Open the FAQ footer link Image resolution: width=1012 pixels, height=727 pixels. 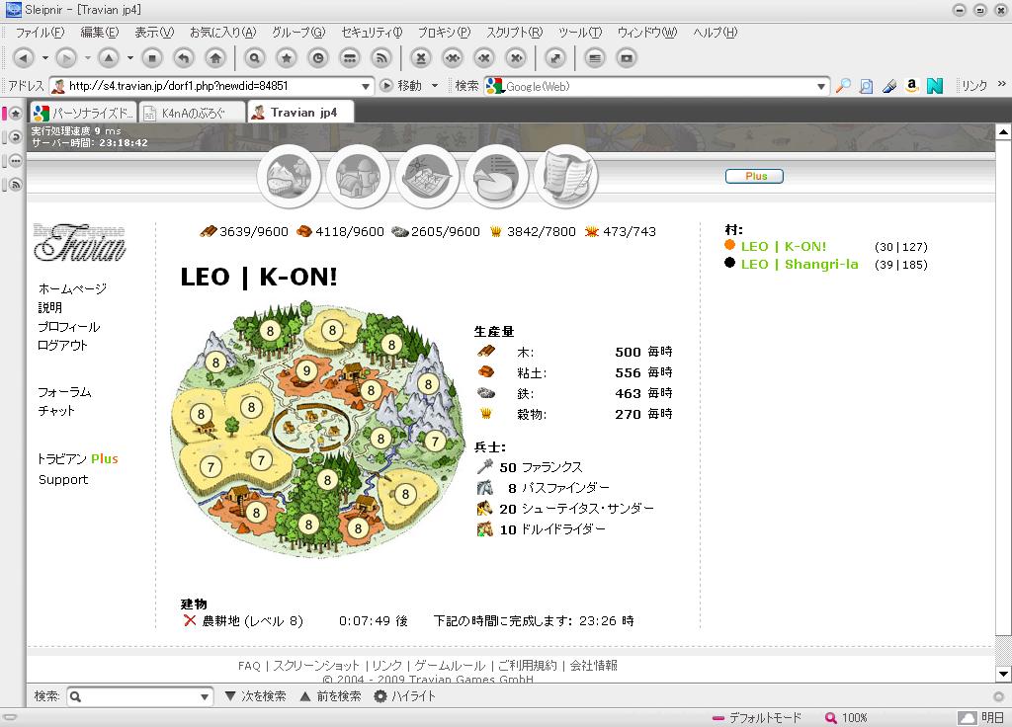(x=249, y=665)
